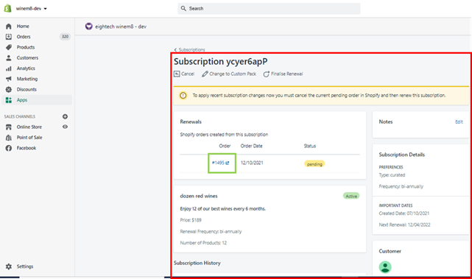Image resolution: width=472 pixels, height=279 pixels.
Task: Click the dozen red wines heading
Action: point(199,196)
